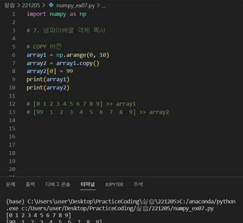Viewport: 243px width, 223px height.
Task: Click the 'print(array1)' statement
Action: point(48,79)
